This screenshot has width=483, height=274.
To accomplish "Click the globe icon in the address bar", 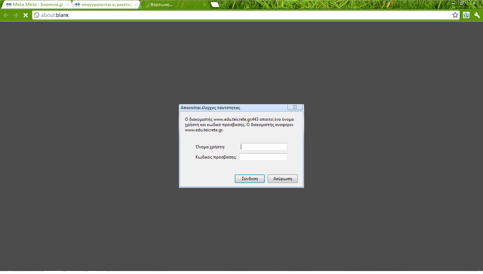I will click(36, 15).
